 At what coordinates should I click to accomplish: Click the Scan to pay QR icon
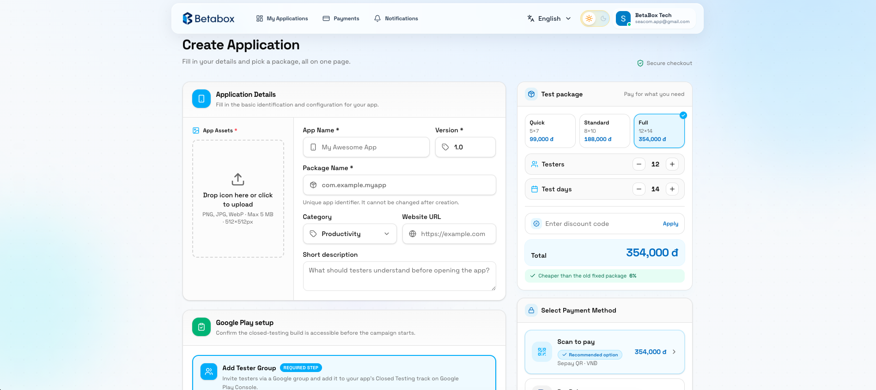click(542, 352)
